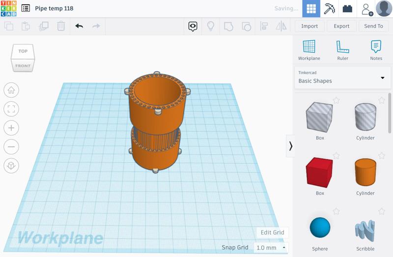Favorite the orange Cylinder shape star

click(381, 156)
